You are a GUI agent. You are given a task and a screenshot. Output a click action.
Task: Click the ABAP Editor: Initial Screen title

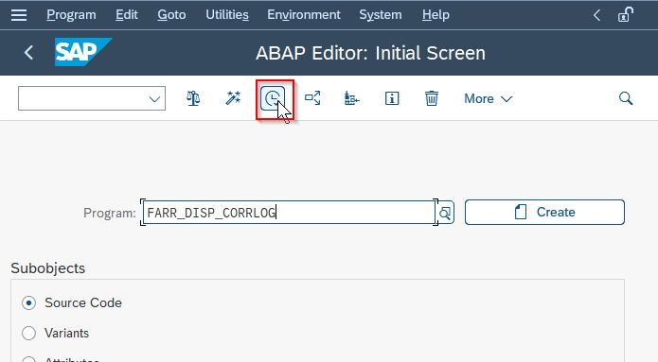(370, 53)
